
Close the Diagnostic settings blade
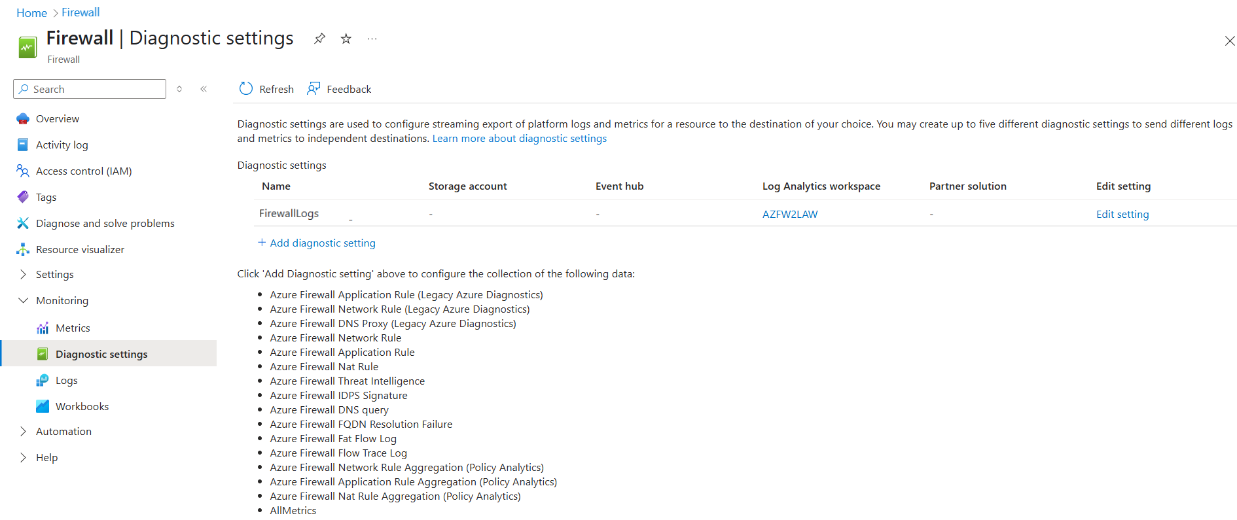click(x=1230, y=41)
